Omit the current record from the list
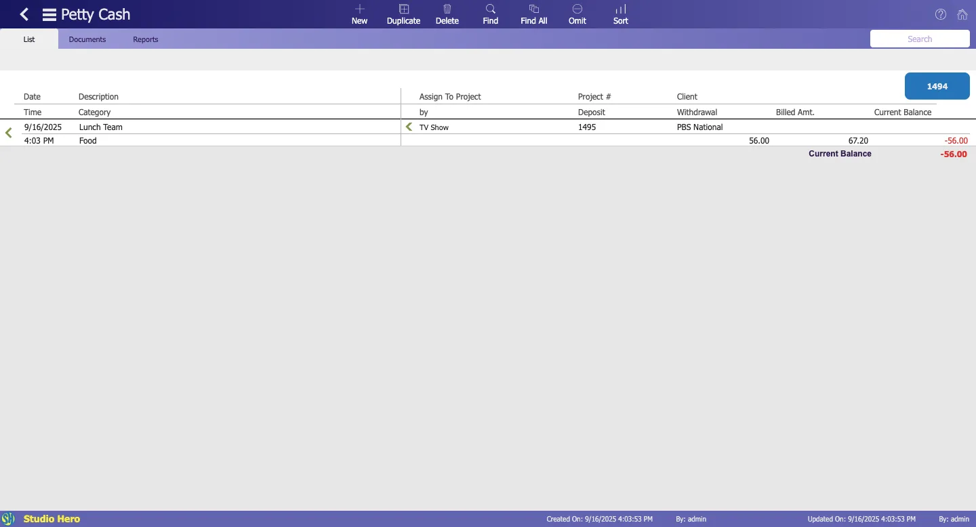The height and width of the screenshot is (527, 976). pos(577,14)
